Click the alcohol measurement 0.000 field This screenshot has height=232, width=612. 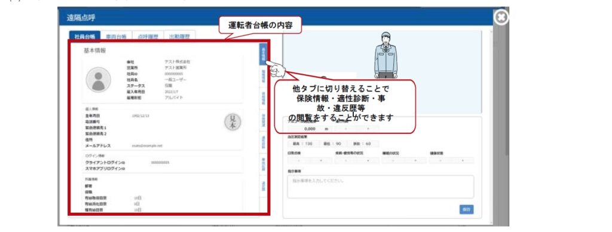tap(310, 129)
